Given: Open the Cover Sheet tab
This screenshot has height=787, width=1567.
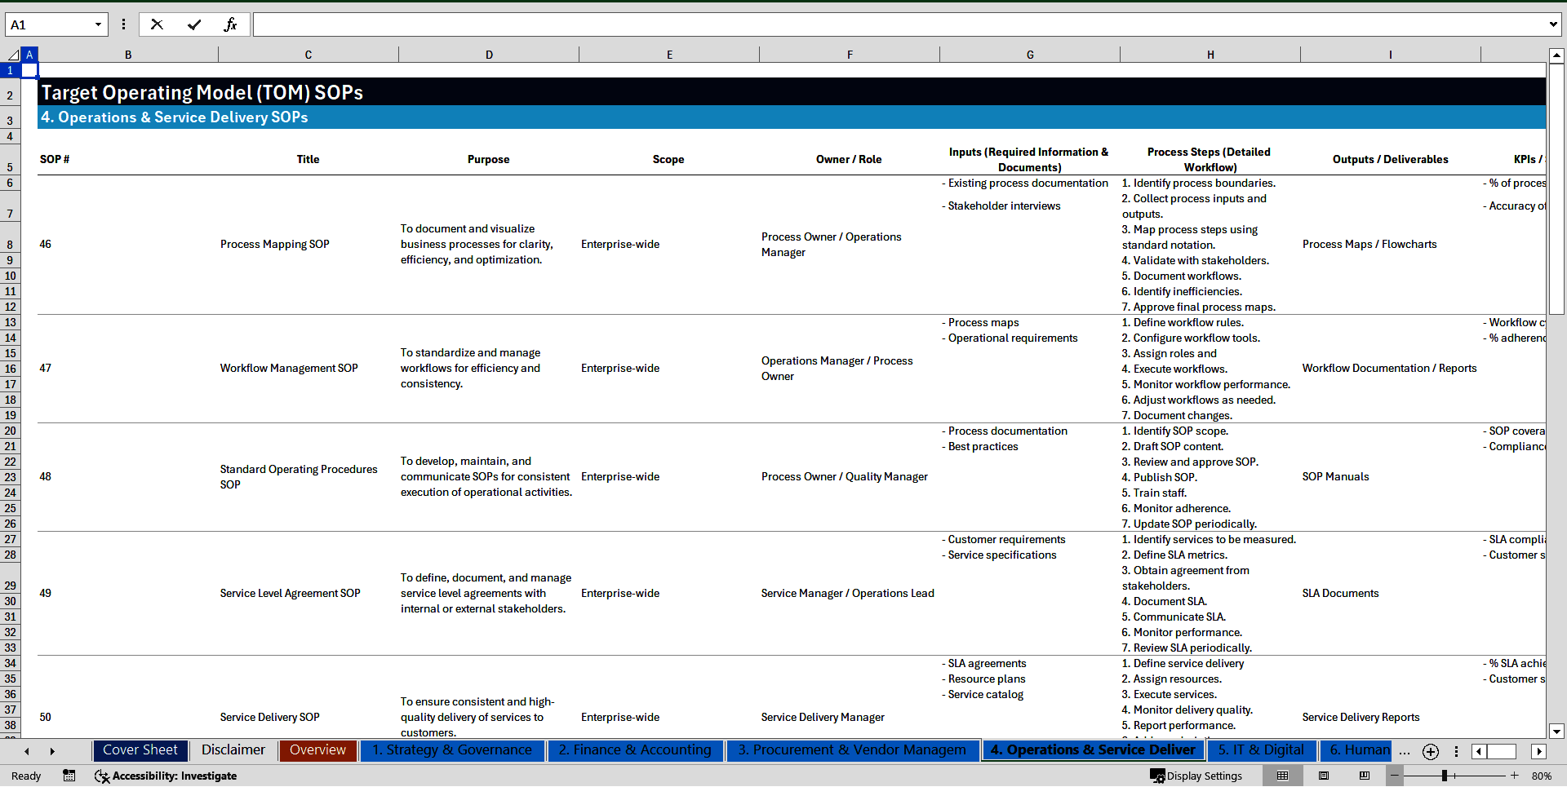Looking at the screenshot, I should (x=140, y=750).
